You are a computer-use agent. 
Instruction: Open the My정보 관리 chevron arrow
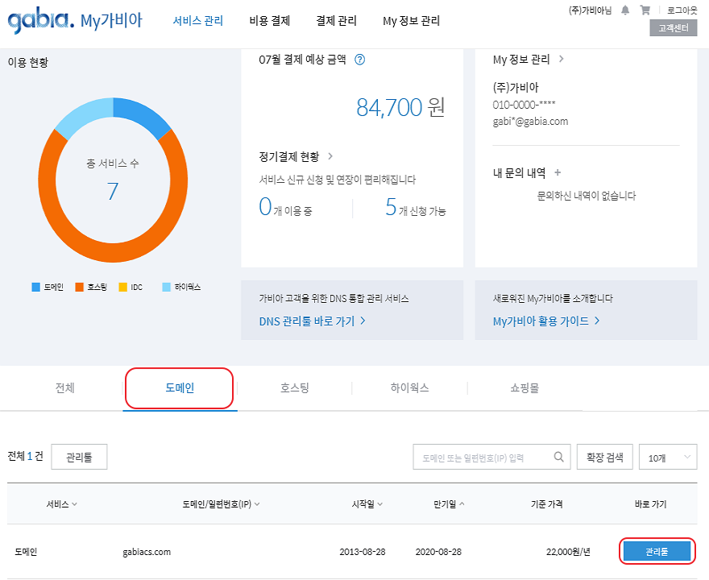pyautogui.click(x=561, y=59)
